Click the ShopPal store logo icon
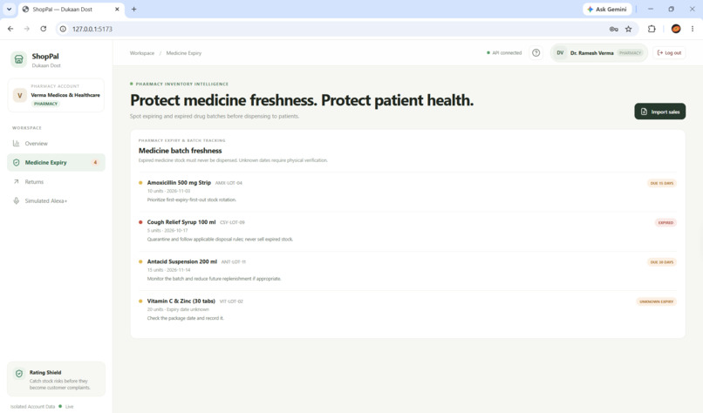The height and width of the screenshot is (413, 703). 19,59
